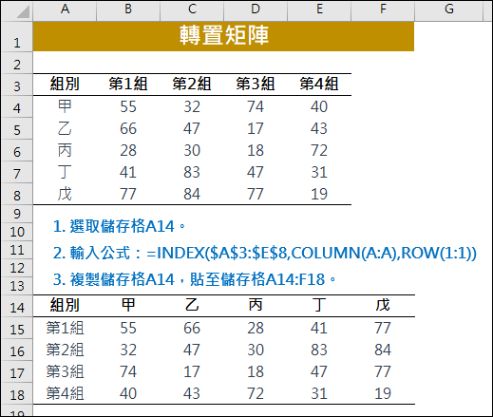Viewport: 493px width, 417px height.
Task: Click 乙 header in row 14
Action: 192,306
